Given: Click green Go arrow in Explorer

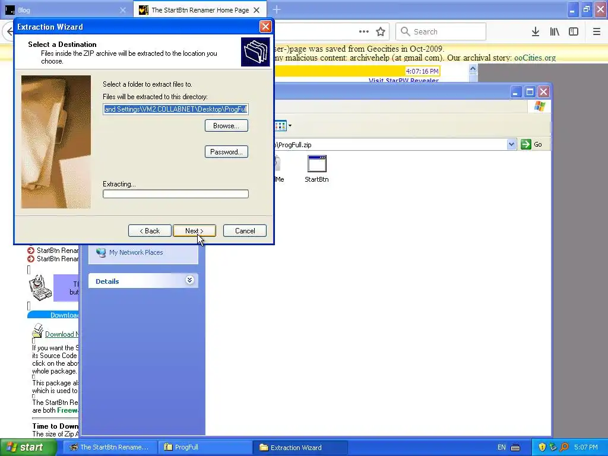Looking at the screenshot, I should pos(526,144).
